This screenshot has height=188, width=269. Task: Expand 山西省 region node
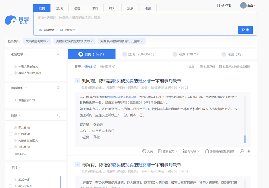click(x=15, y=134)
